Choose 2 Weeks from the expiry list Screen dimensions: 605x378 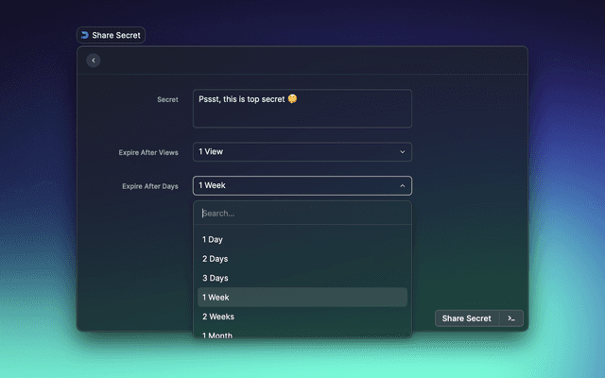[217, 317]
